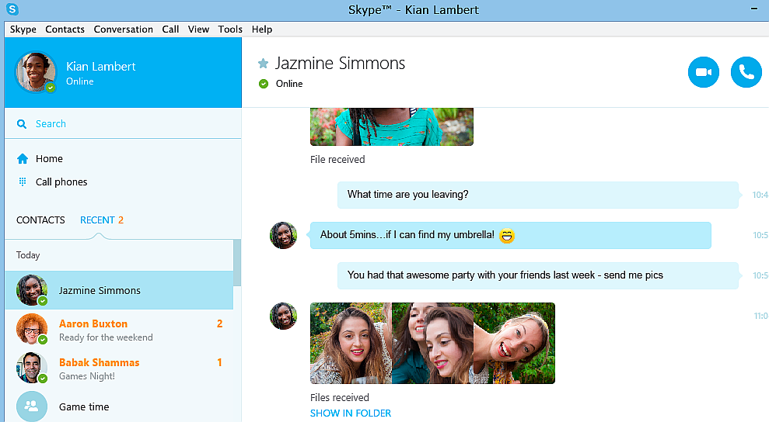This screenshot has width=769, height=422.
Task: Open the Contacts menu
Action: [65, 29]
